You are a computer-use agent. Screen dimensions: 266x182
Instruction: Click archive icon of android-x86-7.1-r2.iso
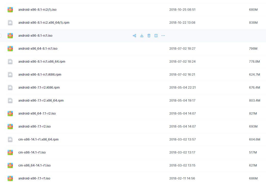pyautogui.click(x=10, y=127)
